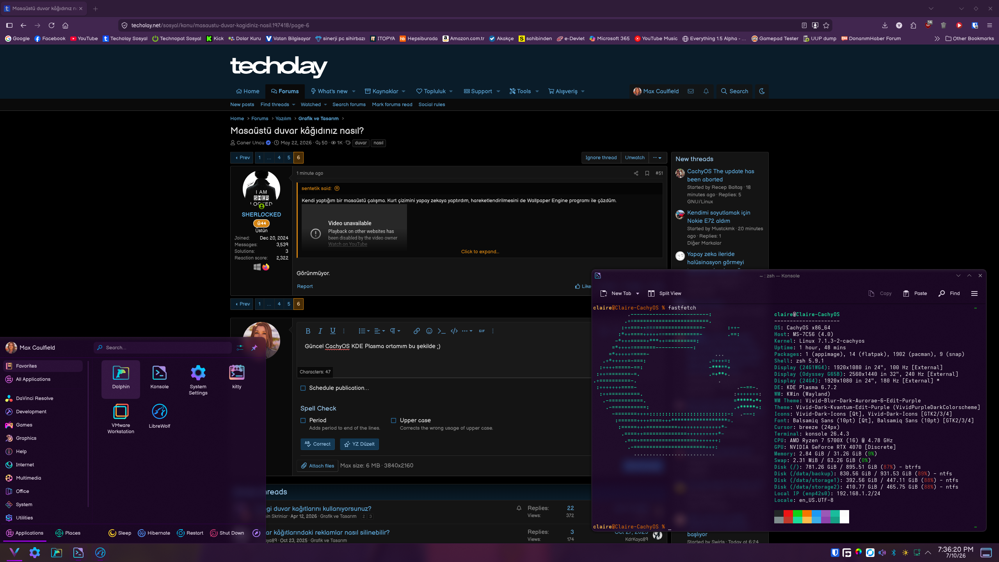The height and width of the screenshot is (562, 999).
Task: Launch kitty terminal from launcher
Action: click(236, 377)
